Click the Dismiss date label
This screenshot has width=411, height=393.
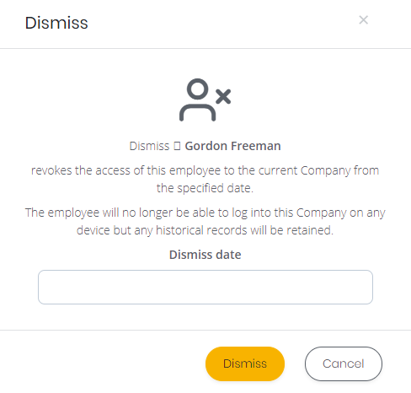pos(205,255)
